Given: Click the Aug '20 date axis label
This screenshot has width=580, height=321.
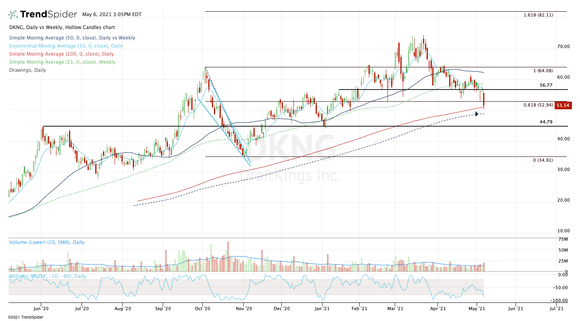Looking at the screenshot, I should (123, 309).
